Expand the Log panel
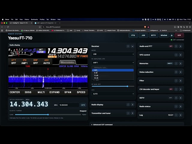Viewport: 192px width, 144px height. tap(180, 115)
